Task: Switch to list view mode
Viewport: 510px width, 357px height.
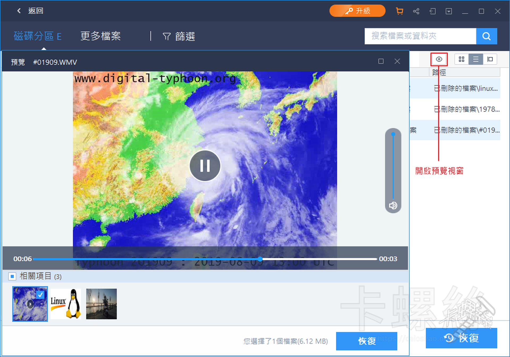Action: pyautogui.click(x=475, y=59)
